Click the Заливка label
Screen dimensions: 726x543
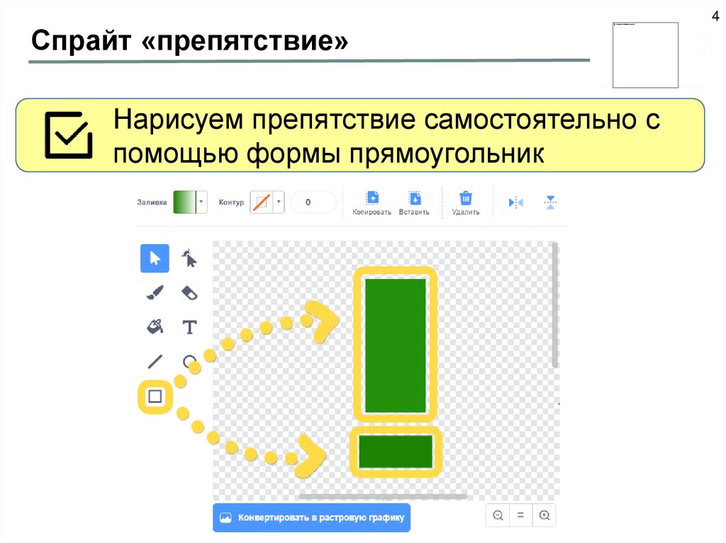152,202
